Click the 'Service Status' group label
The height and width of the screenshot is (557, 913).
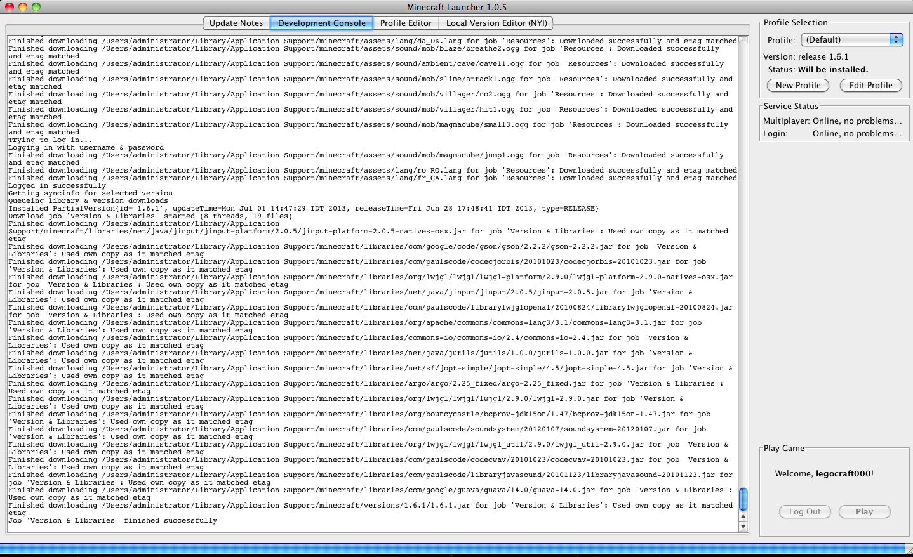click(x=791, y=107)
